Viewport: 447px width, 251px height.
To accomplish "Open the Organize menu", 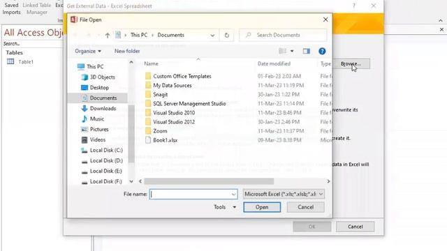I will [88, 51].
